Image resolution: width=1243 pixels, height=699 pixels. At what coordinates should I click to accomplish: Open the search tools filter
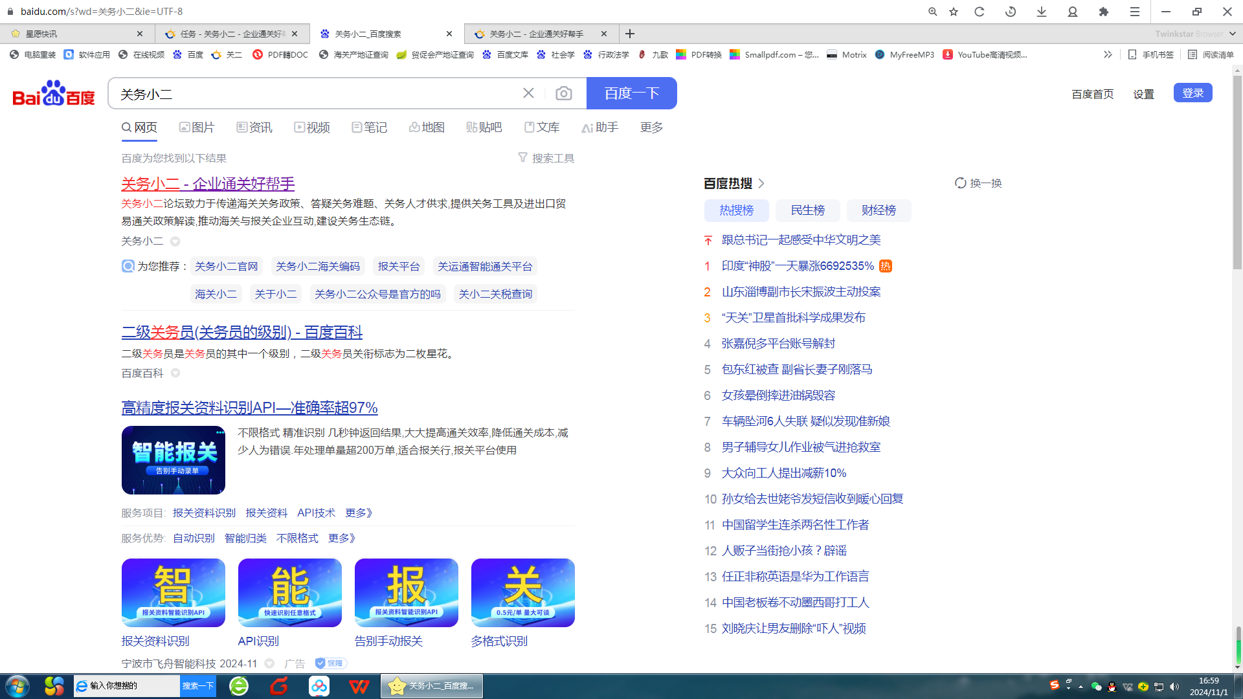[x=546, y=158]
